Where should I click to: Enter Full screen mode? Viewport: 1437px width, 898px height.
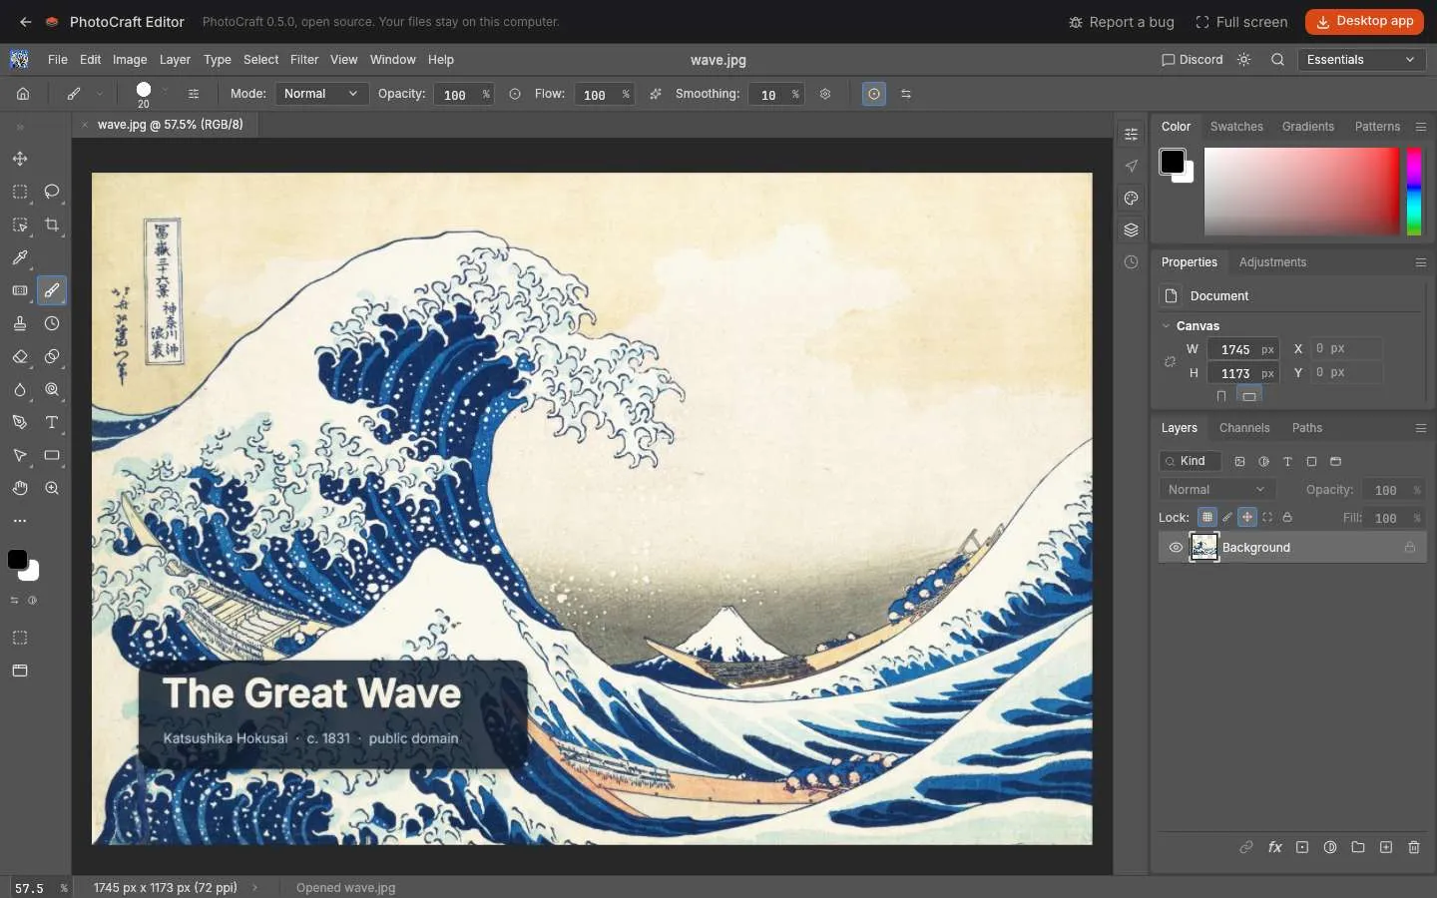pyautogui.click(x=1241, y=22)
